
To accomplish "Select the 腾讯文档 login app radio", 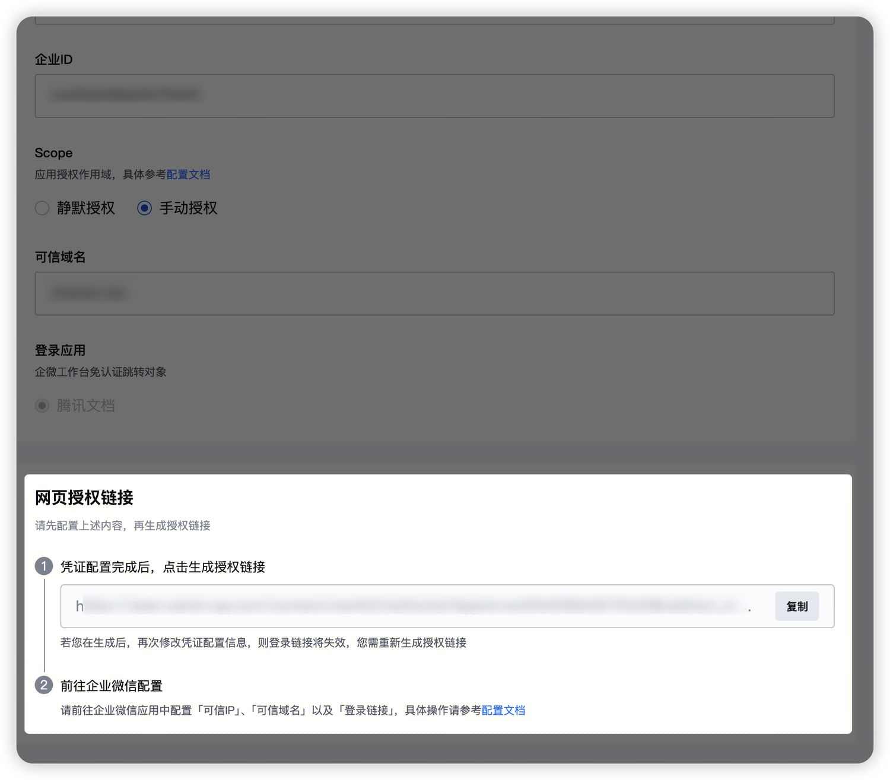I will [x=42, y=406].
